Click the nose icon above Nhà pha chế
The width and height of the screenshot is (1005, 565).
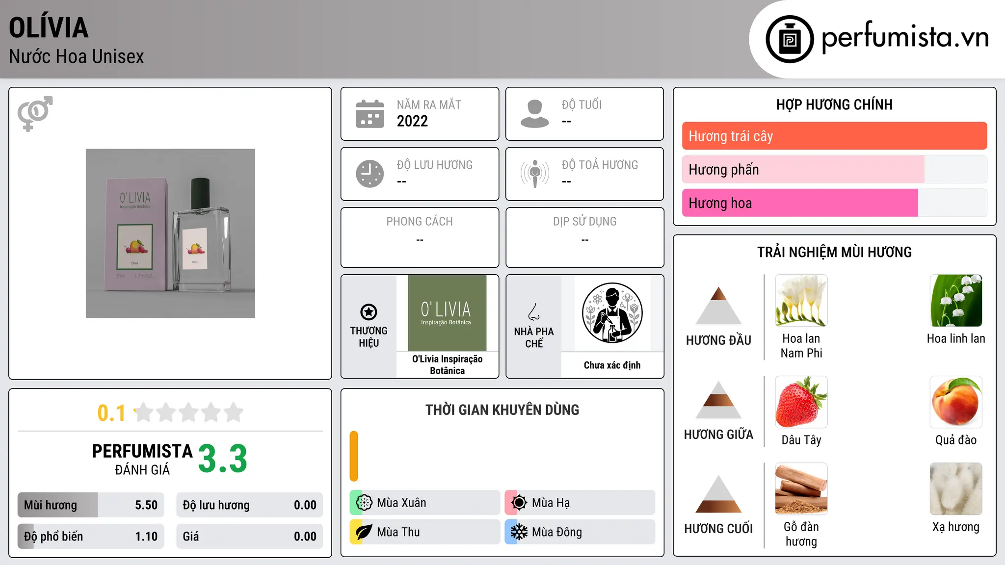tap(534, 312)
